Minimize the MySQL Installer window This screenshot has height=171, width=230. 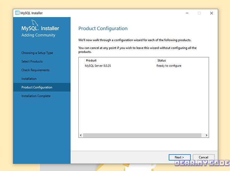click(x=187, y=13)
